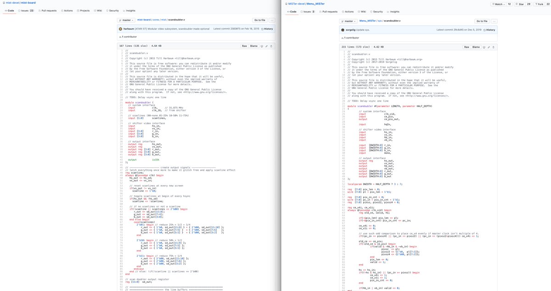Open Insights tab in mist-board
Image resolution: width=551 pixels, height=291 pixels.
coord(129,10)
